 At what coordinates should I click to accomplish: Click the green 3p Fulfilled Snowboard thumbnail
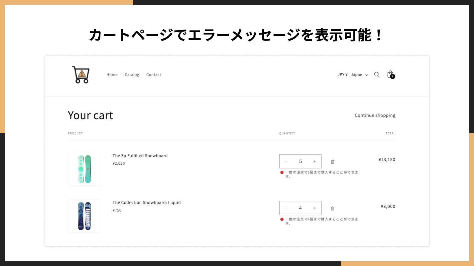click(x=84, y=169)
